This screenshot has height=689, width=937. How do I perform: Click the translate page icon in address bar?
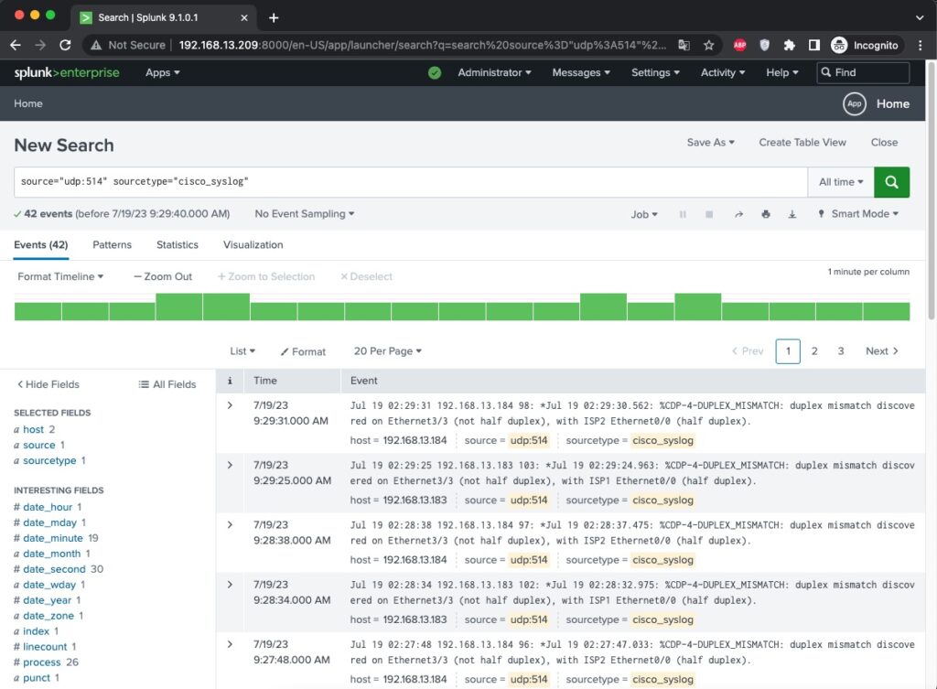click(x=684, y=46)
